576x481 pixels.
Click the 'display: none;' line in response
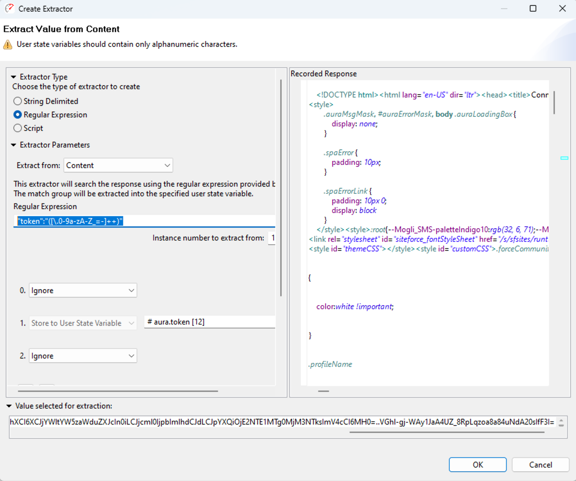point(355,124)
